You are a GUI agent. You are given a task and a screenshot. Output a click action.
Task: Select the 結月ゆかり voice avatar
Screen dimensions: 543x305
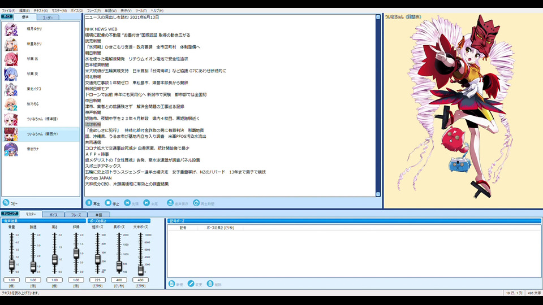pyautogui.click(x=11, y=29)
